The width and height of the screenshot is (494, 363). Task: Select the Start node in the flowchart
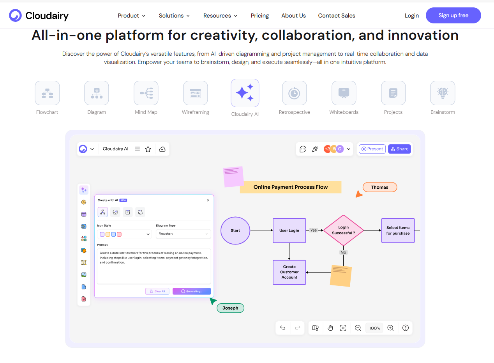click(235, 230)
